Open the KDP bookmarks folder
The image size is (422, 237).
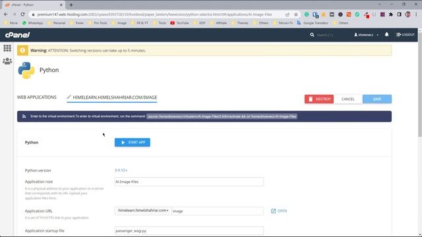(199, 23)
